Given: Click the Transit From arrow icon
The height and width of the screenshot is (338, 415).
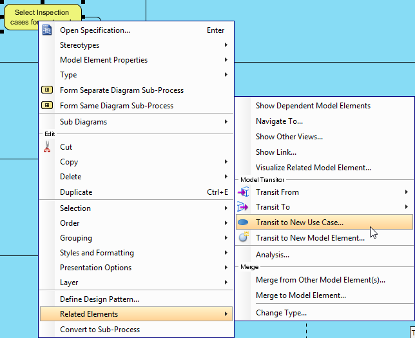Looking at the screenshot, I should (243, 192).
